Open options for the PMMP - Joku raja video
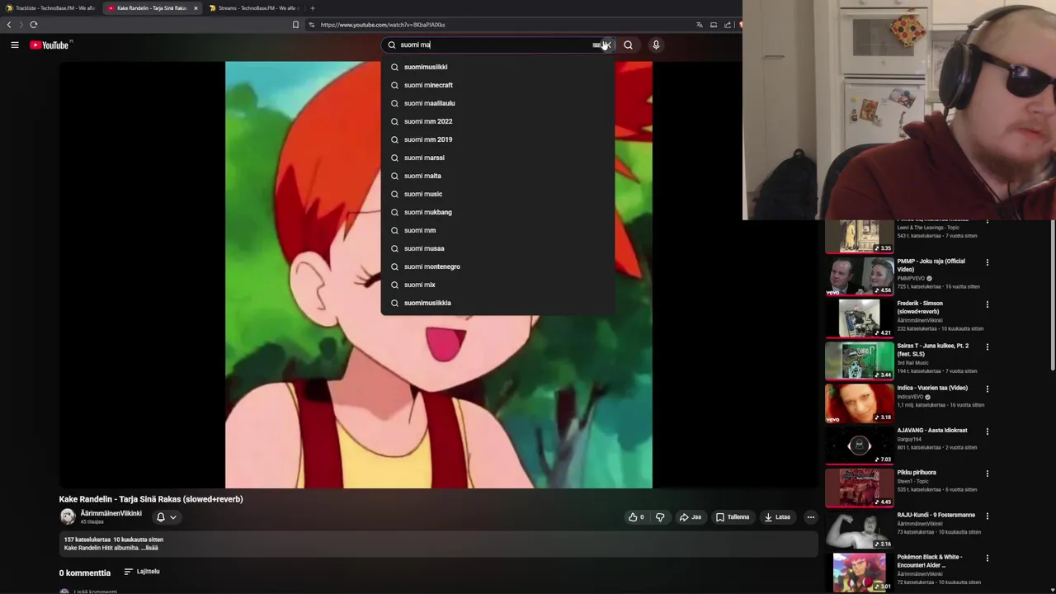This screenshot has width=1056, height=594. tap(987, 262)
